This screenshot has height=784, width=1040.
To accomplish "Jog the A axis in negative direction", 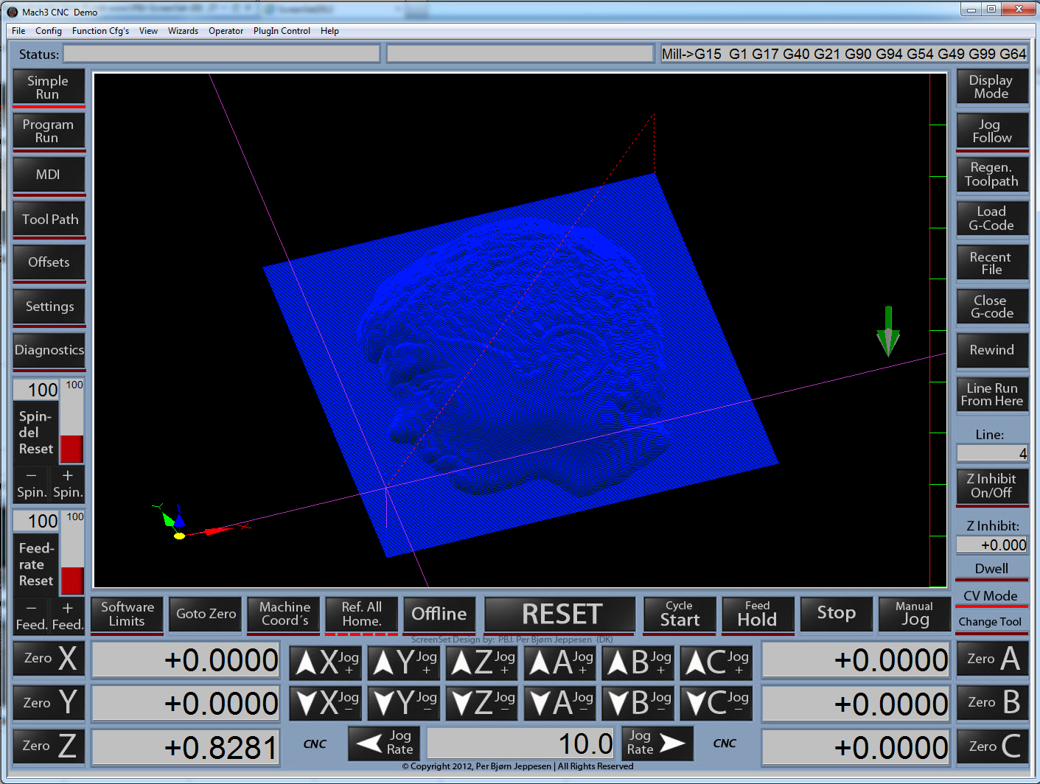I will (559, 703).
